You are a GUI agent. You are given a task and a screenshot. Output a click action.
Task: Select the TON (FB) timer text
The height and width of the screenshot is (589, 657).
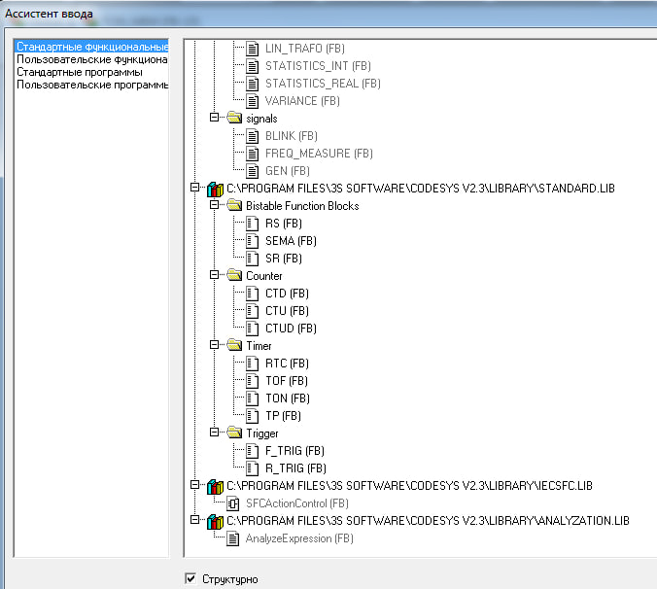pyautogui.click(x=288, y=398)
